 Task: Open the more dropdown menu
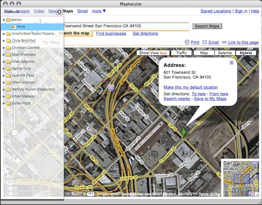pyautogui.click(x=99, y=11)
